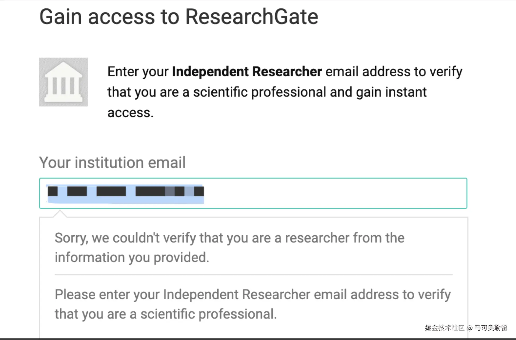This screenshot has height=340, width=516.
Task: Click the institution building icon
Action: (x=63, y=82)
